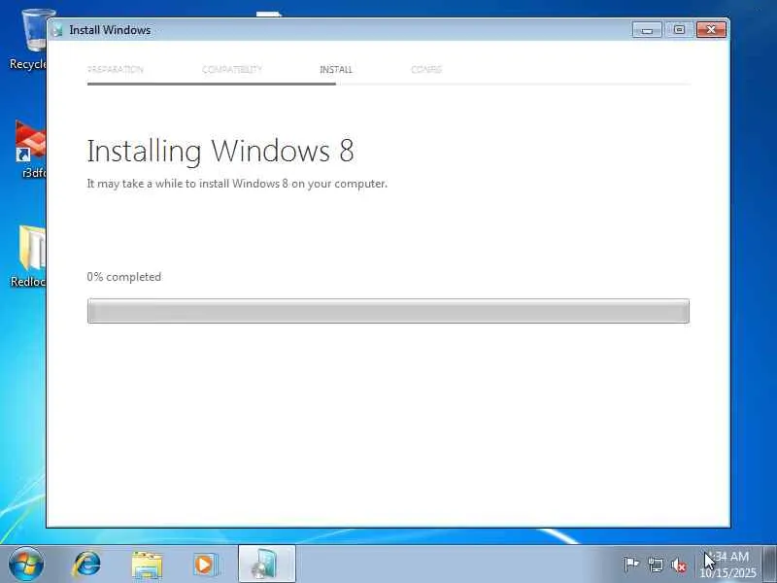Click the Install Windows title bar icon
This screenshot has height=583, width=777.
[x=58, y=30]
